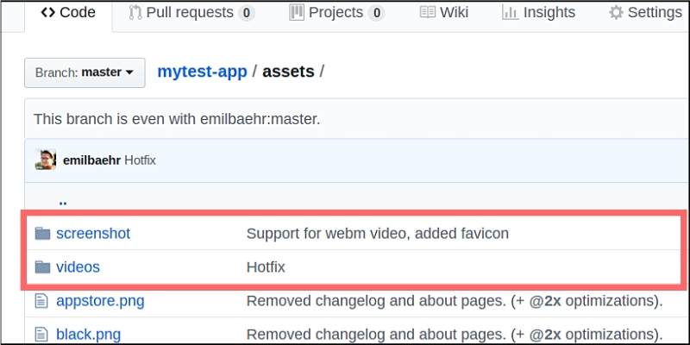Open the screenshot folder link
This screenshot has height=345, width=690.
pyautogui.click(x=92, y=233)
